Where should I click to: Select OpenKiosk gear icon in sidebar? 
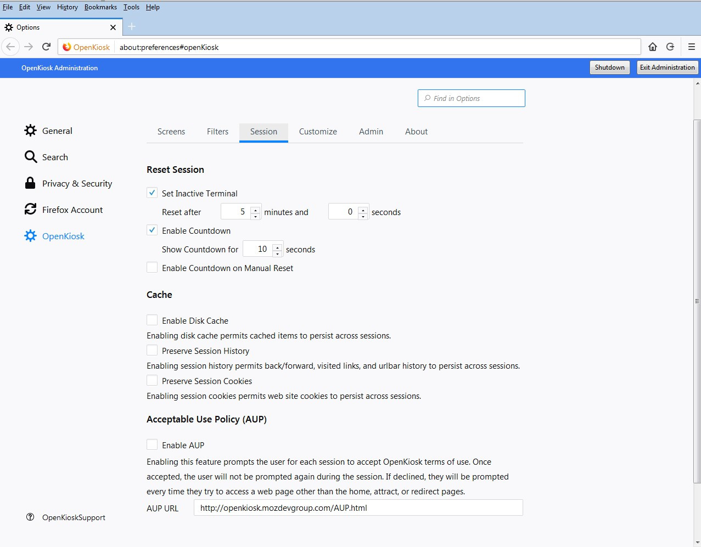[x=30, y=236]
